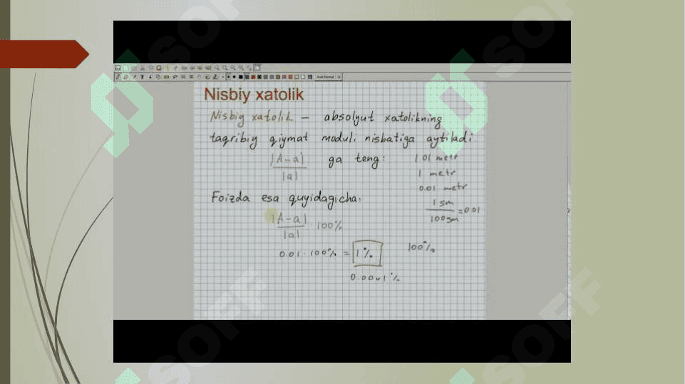Click the boxed '1%' result

click(x=367, y=253)
